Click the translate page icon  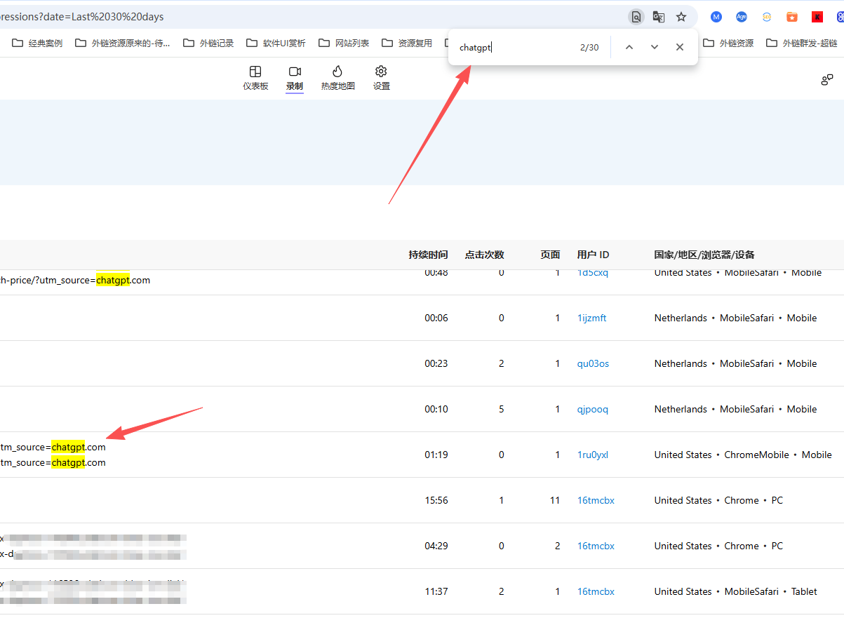pyautogui.click(x=658, y=17)
